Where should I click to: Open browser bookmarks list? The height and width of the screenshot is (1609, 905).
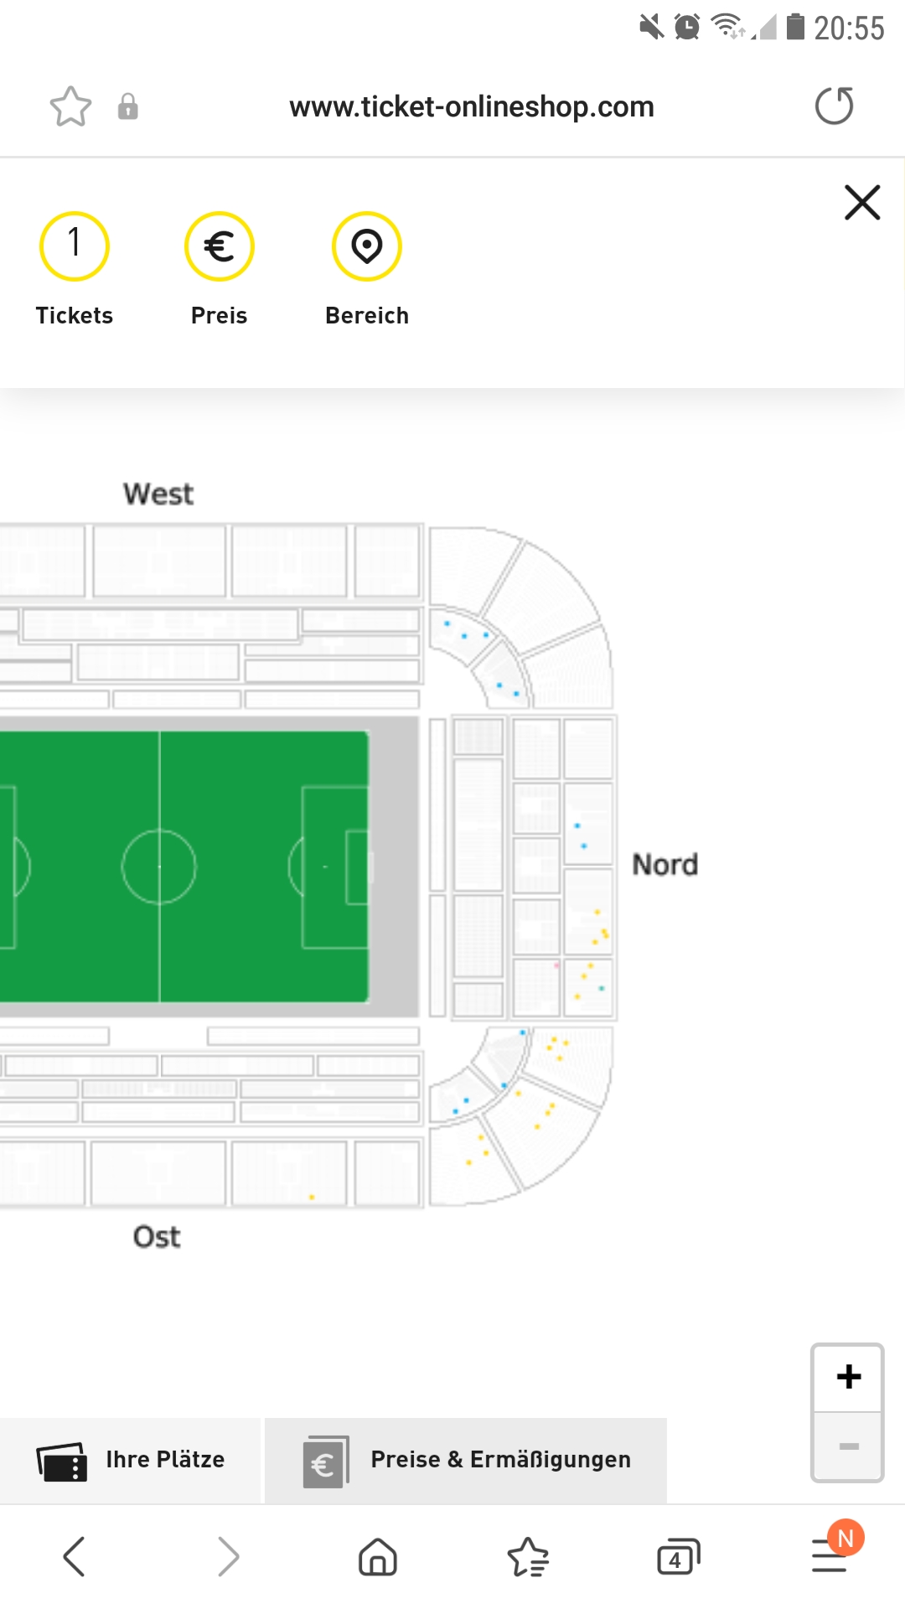coord(528,1557)
